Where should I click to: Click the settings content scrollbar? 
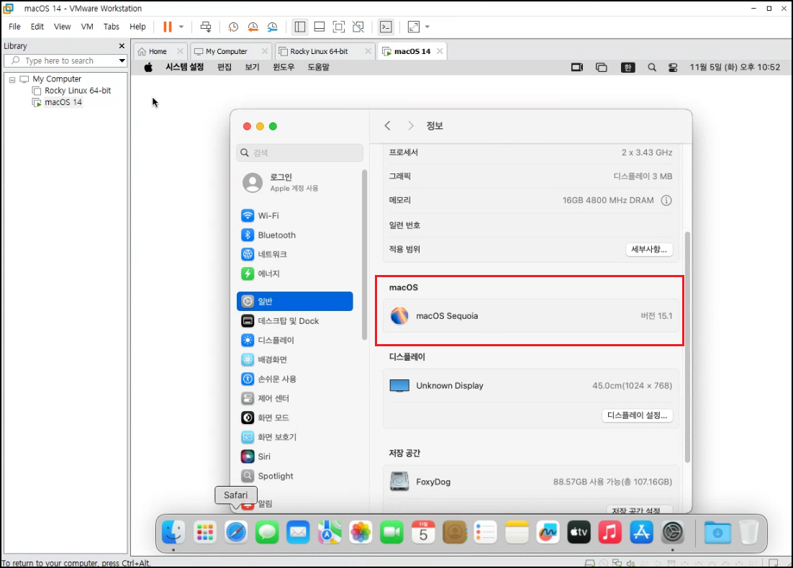click(687, 347)
